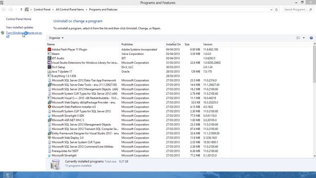Select Microsoft SQL Server 2012 Command Line Utilities
The height and width of the screenshot is (178, 316).
[139, 147]
